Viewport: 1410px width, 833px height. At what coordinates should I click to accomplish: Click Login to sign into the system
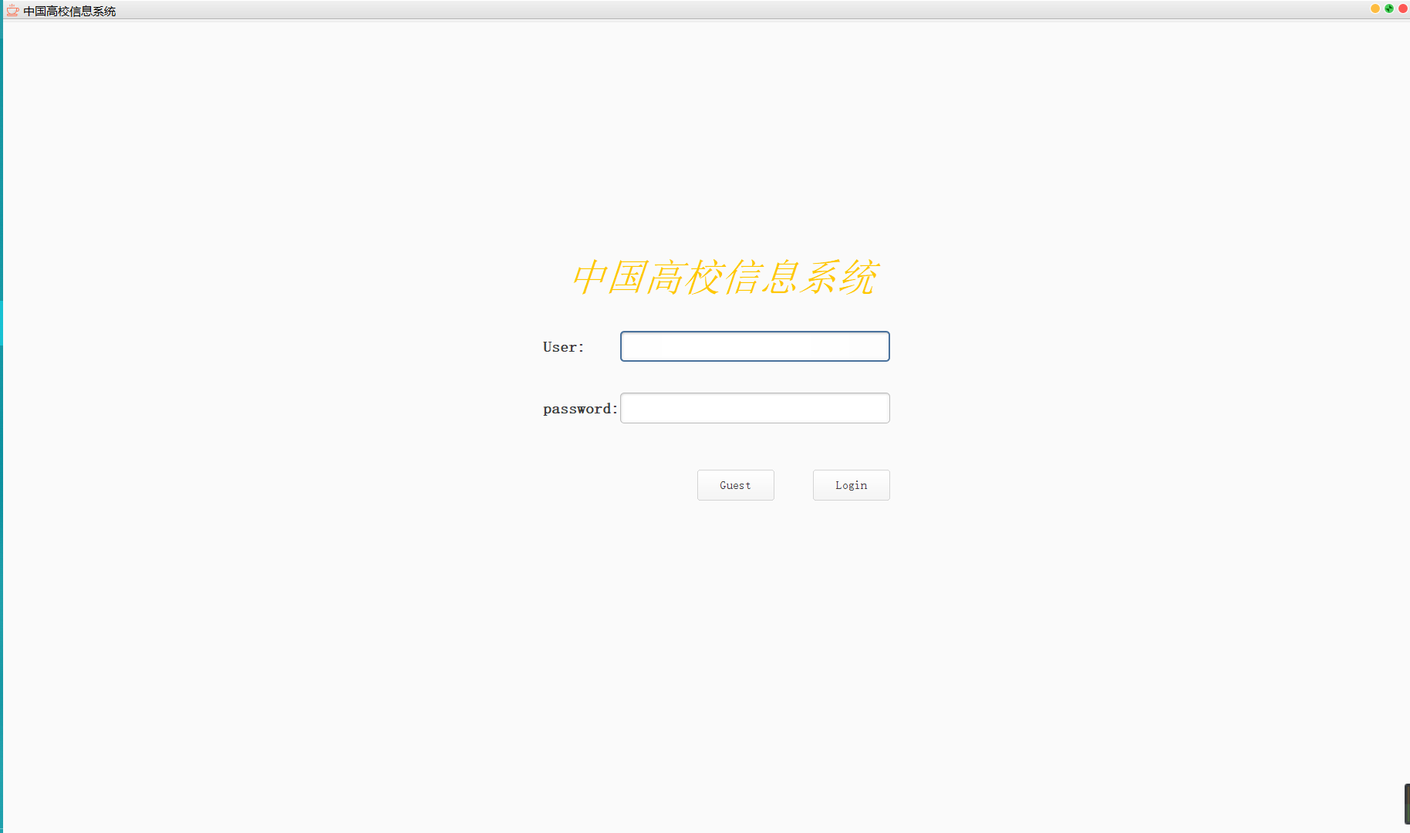pyautogui.click(x=851, y=484)
